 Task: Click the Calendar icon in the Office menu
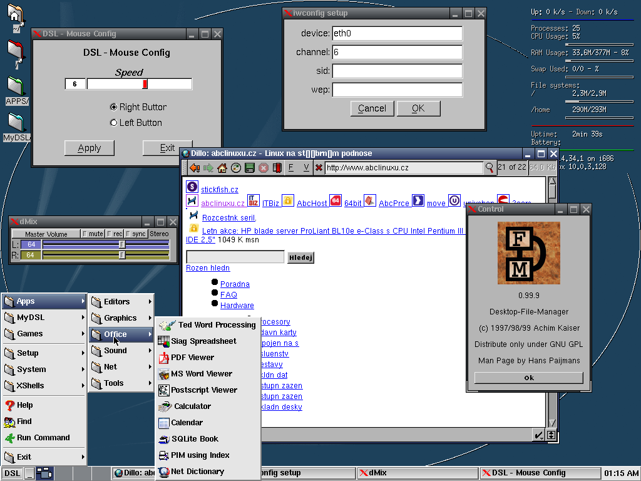[x=164, y=423]
